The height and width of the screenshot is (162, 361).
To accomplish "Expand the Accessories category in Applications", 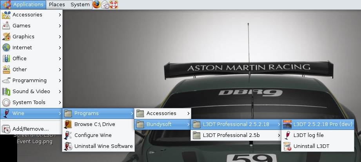I will [27, 15].
